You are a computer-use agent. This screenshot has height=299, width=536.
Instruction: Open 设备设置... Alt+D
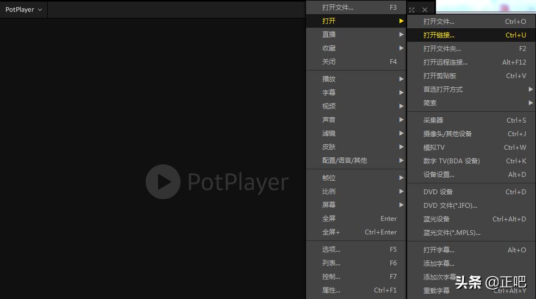[471, 174]
